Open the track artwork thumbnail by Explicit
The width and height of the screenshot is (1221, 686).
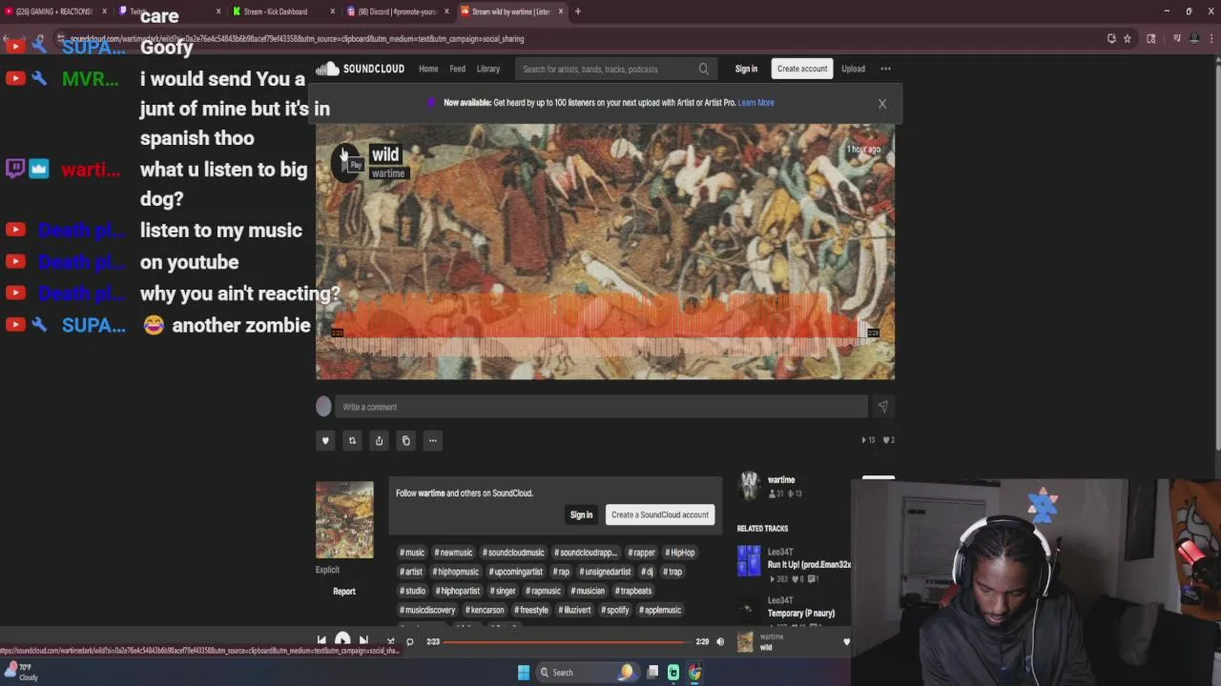coord(344,520)
